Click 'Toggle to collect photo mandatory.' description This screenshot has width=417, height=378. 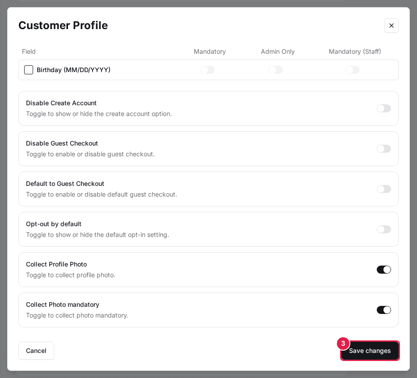(77, 315)
